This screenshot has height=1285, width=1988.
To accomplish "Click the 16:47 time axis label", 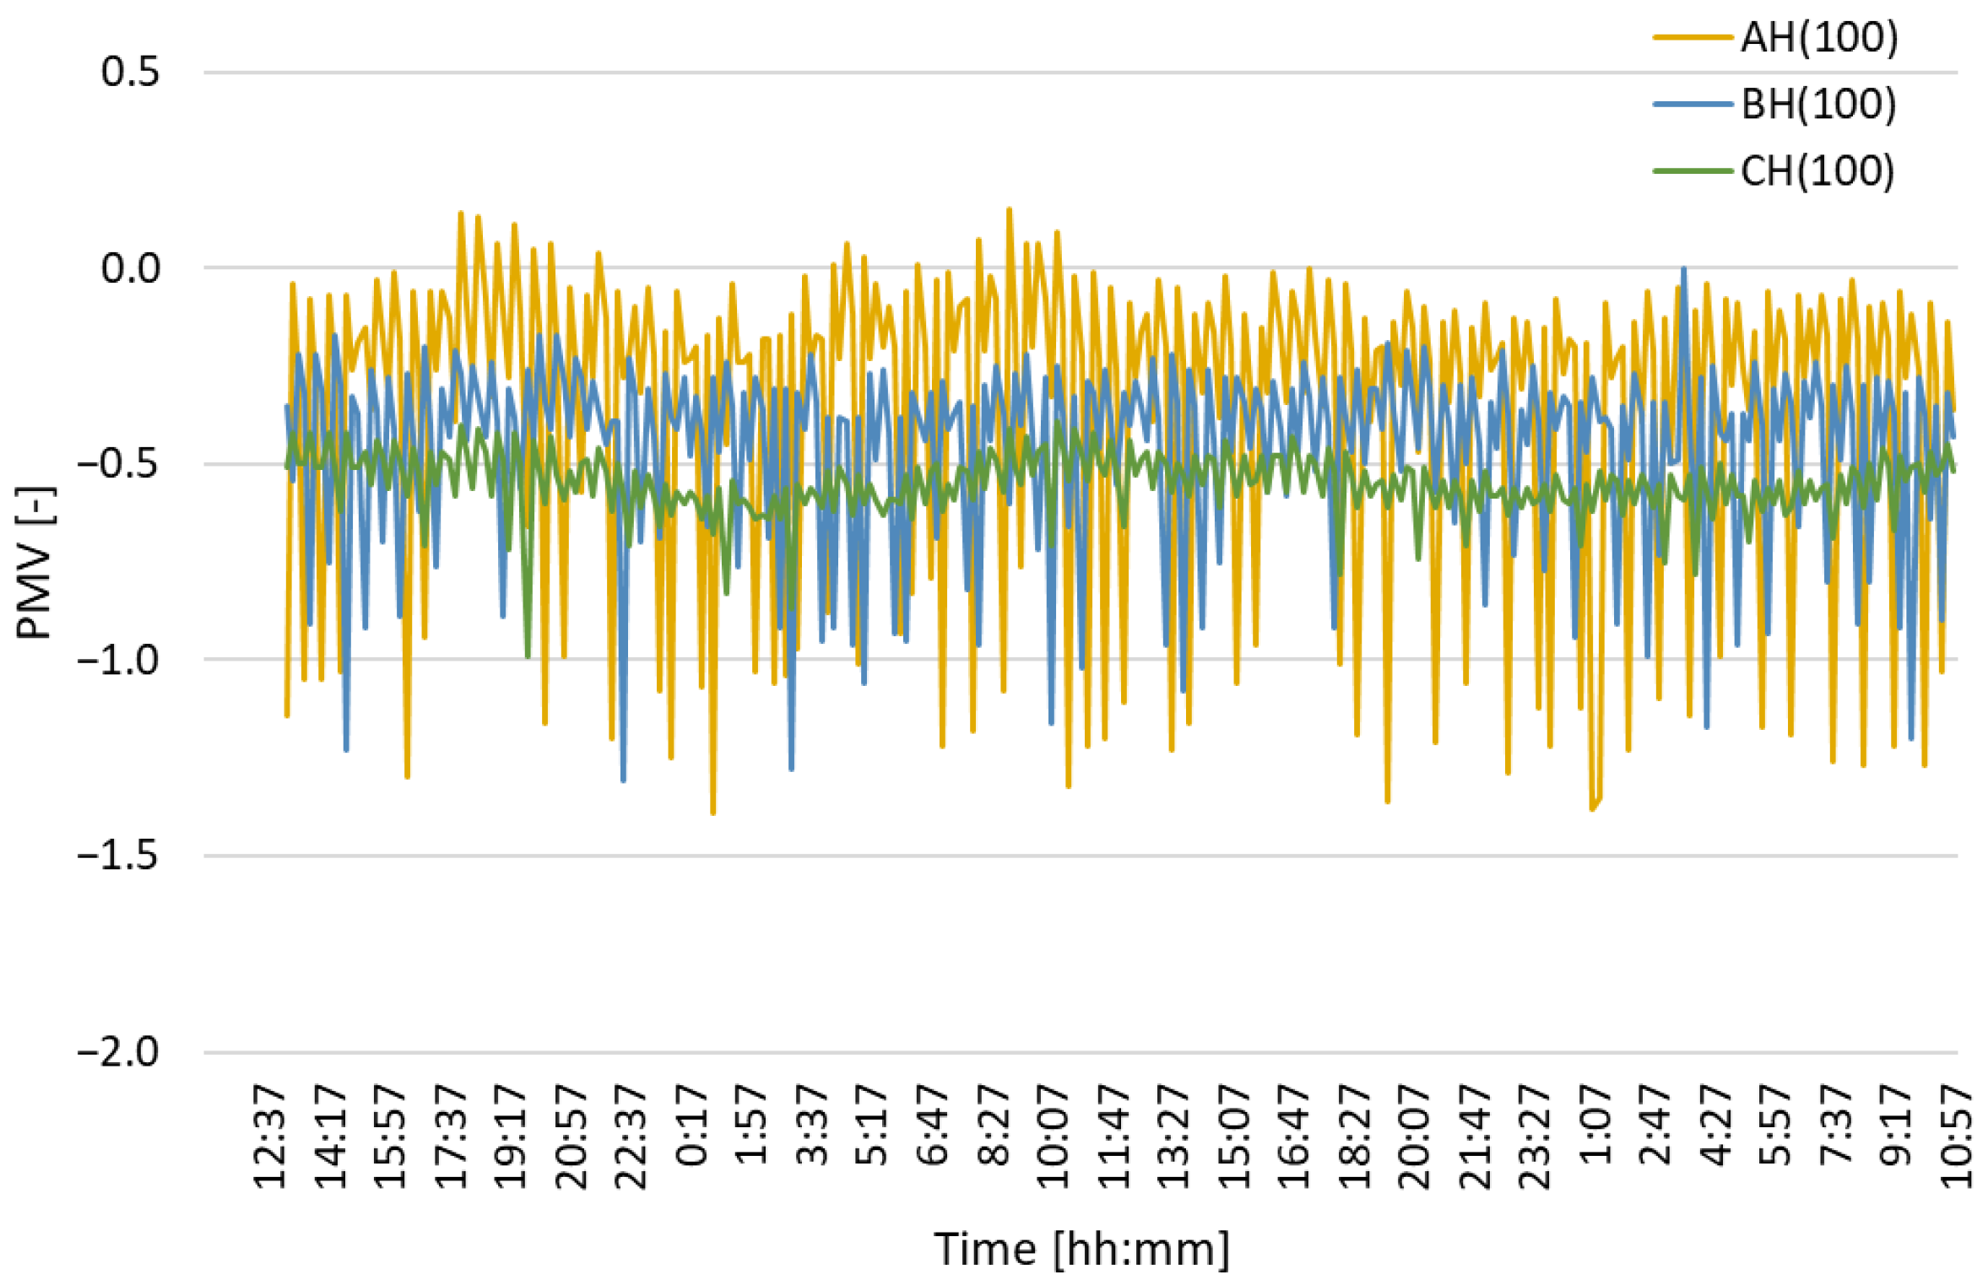I will coord(1293,1137).
